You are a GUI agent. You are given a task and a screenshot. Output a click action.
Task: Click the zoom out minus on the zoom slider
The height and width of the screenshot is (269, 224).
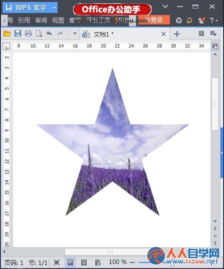tap(132, 262)
